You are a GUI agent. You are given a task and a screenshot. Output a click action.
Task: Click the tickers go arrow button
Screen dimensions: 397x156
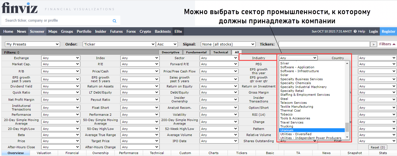(373, 44)
